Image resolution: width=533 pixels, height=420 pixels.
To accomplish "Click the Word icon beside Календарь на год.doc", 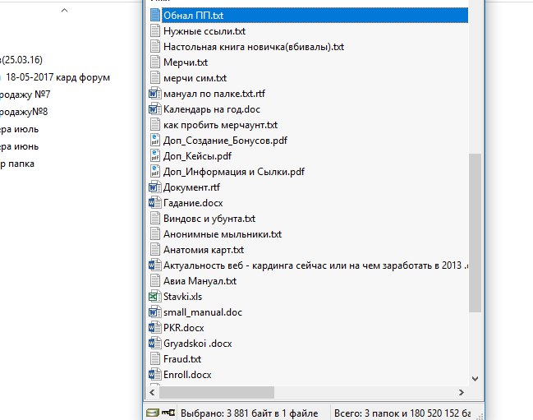I will 154,109.
